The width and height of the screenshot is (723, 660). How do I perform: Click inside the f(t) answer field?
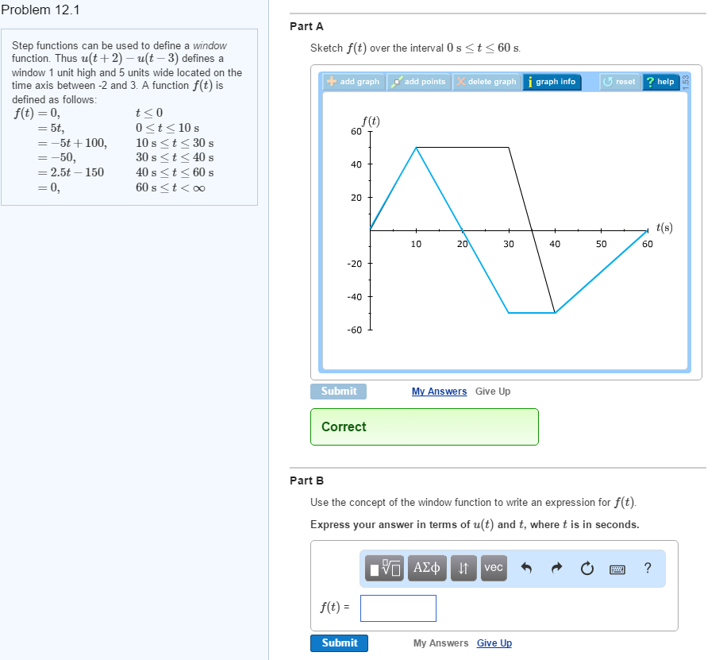(x=398, y=608)
